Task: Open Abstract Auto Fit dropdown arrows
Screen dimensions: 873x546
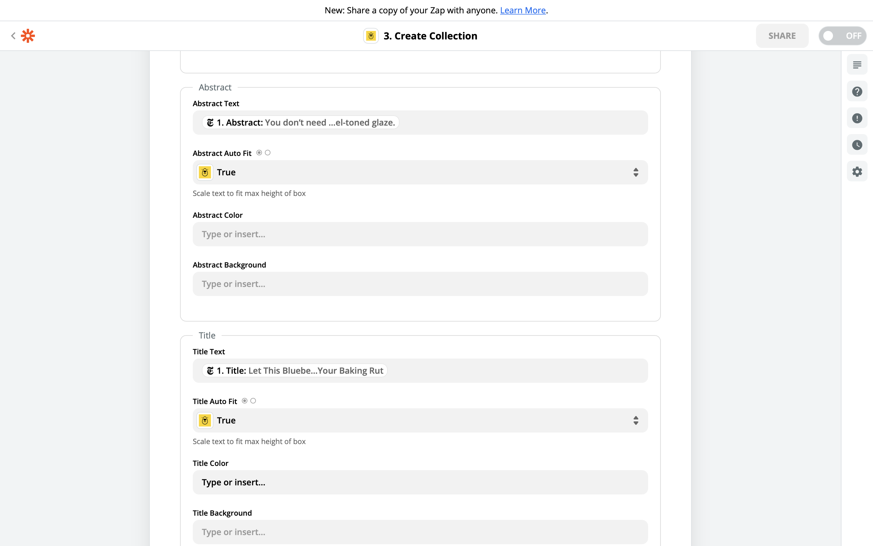Action: pyautogui.click(x=636, y=172)
